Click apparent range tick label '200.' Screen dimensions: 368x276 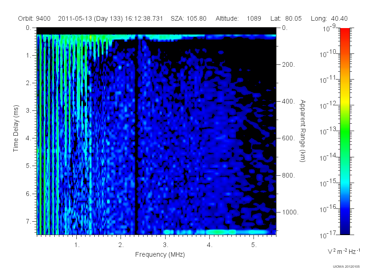(x=288, y=64)
